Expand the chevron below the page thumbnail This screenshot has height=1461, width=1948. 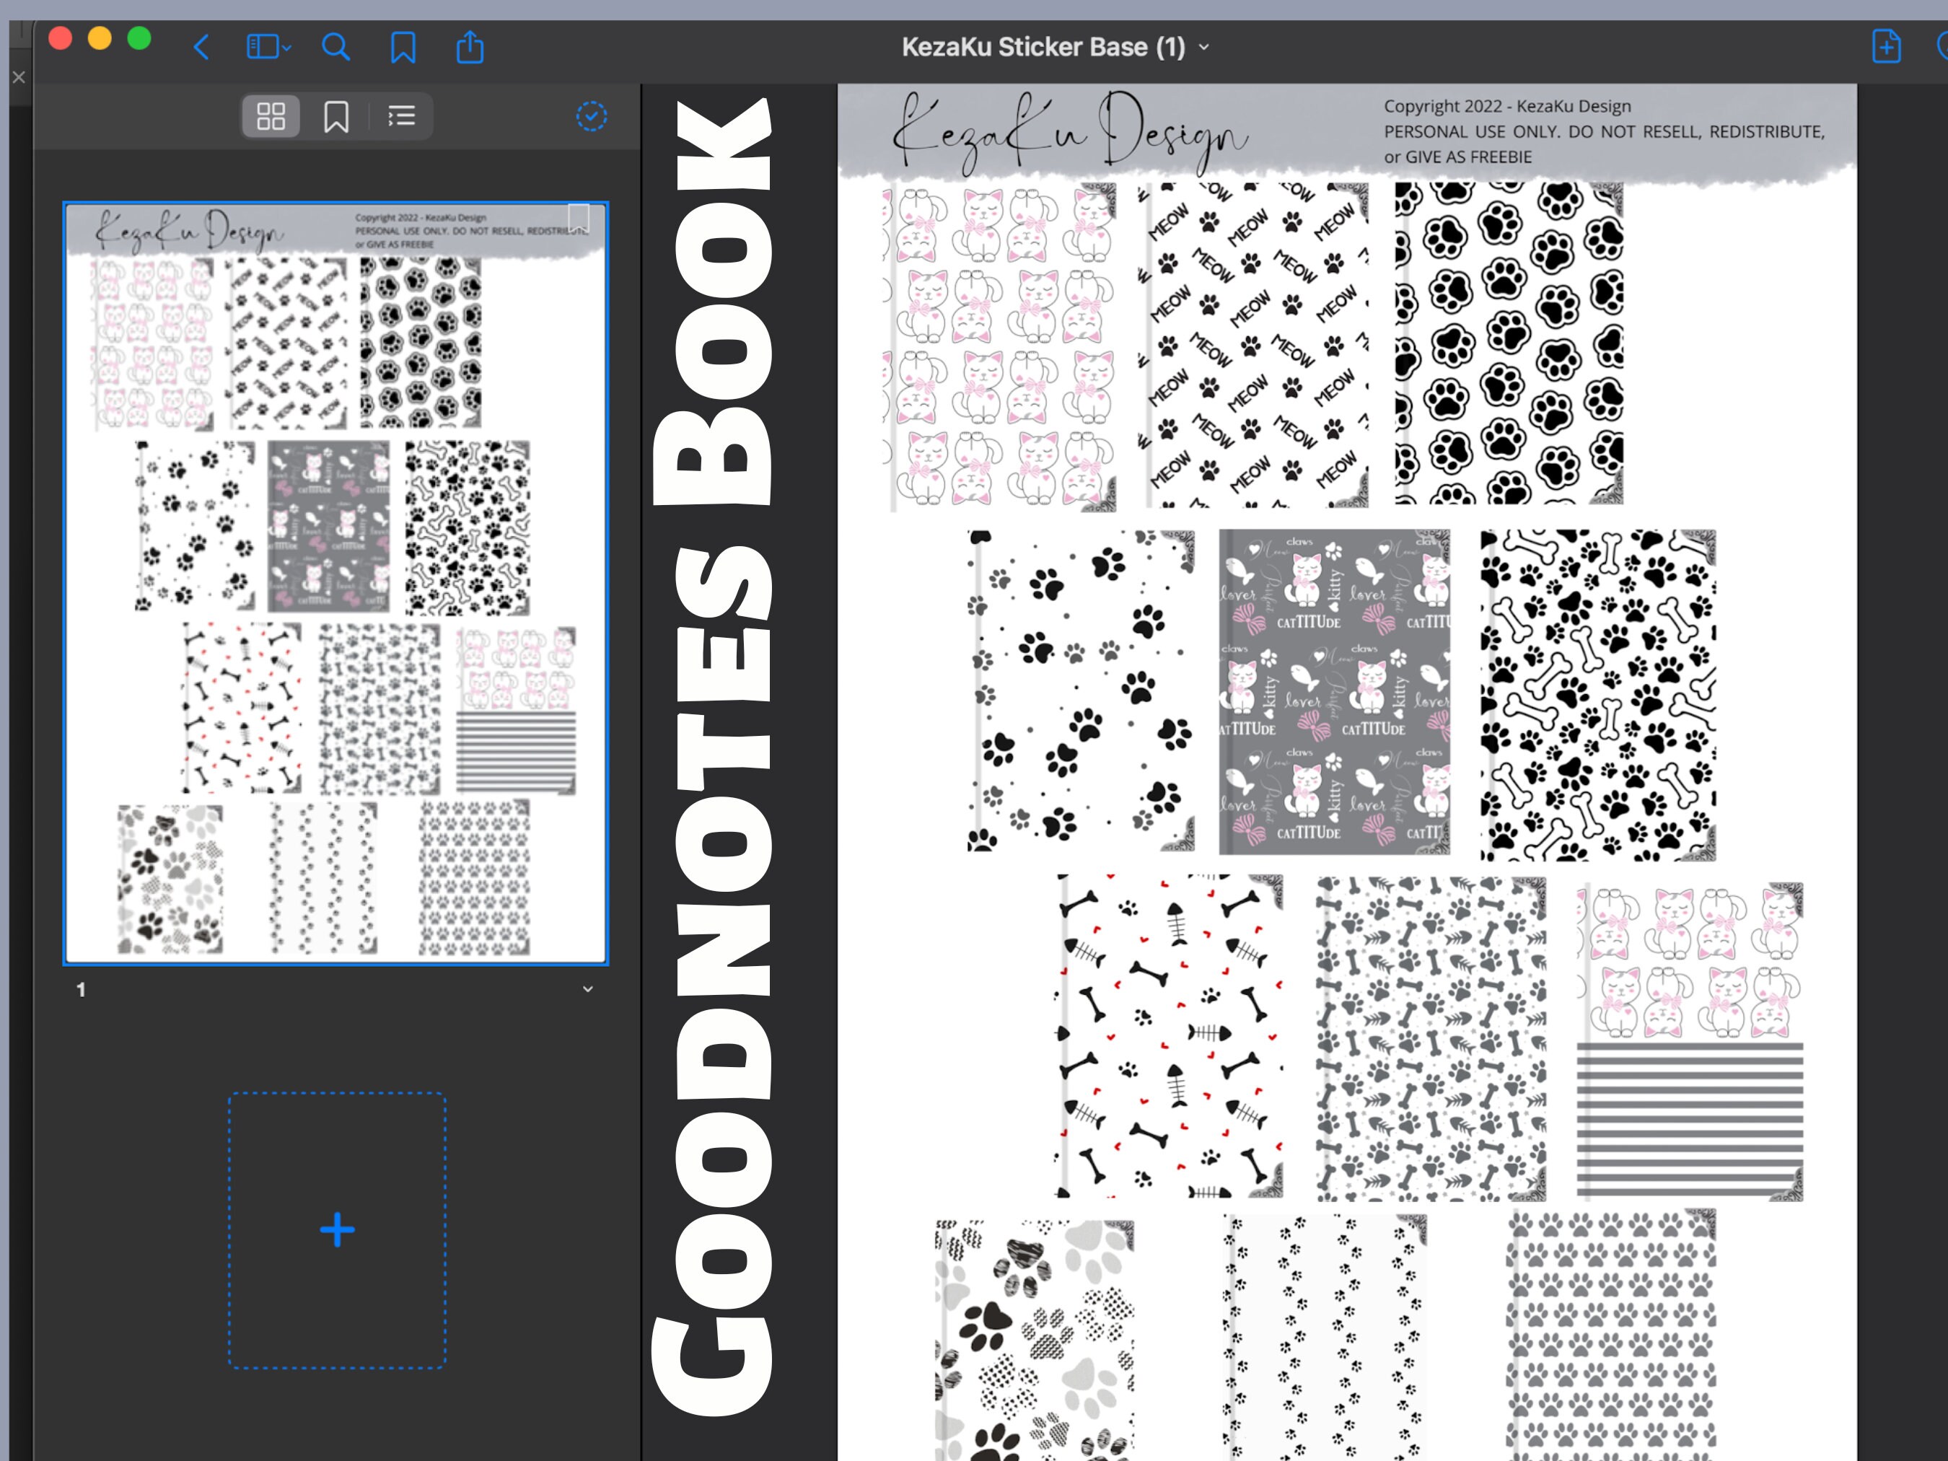(x=587, y=989)
